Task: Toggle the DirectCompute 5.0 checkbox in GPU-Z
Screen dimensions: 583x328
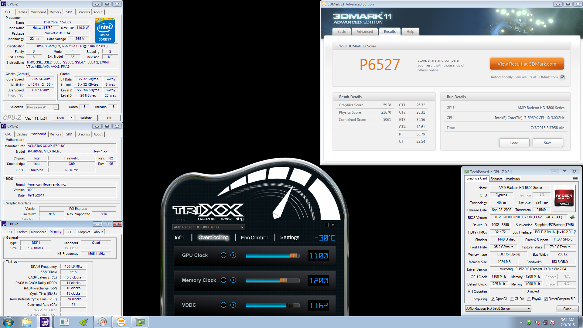Action: (x=546, y=299)
